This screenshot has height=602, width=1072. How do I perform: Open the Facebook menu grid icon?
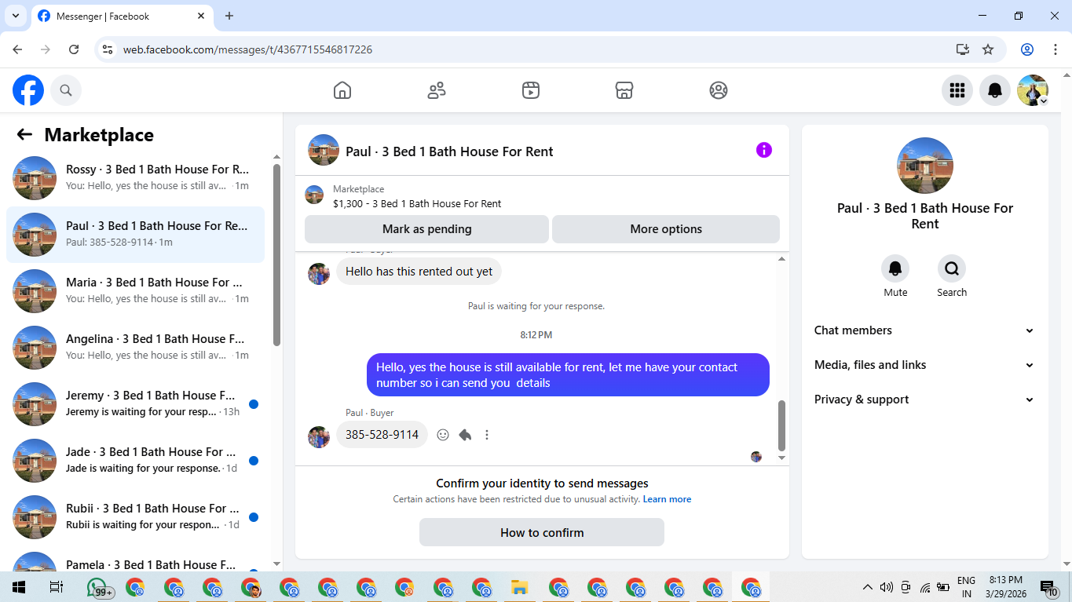(x=957, y=90)
